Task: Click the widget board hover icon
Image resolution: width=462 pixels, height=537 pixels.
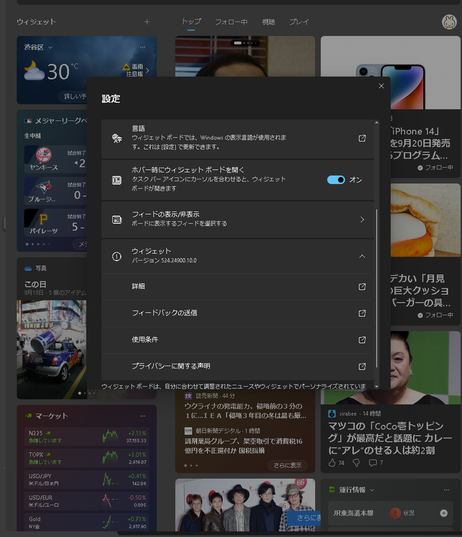Action: point(117,180)
